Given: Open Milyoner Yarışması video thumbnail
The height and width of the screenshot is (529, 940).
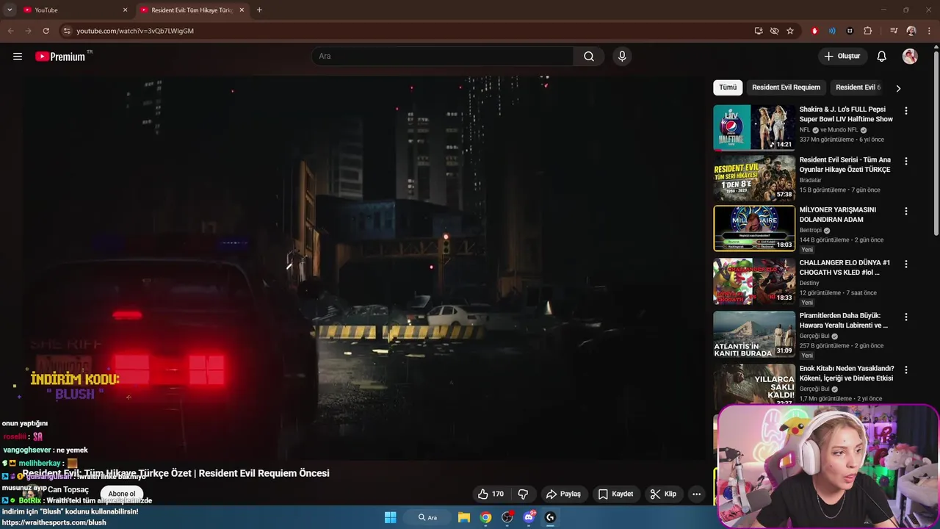Looking at the screenshot, I should (754, 228).
